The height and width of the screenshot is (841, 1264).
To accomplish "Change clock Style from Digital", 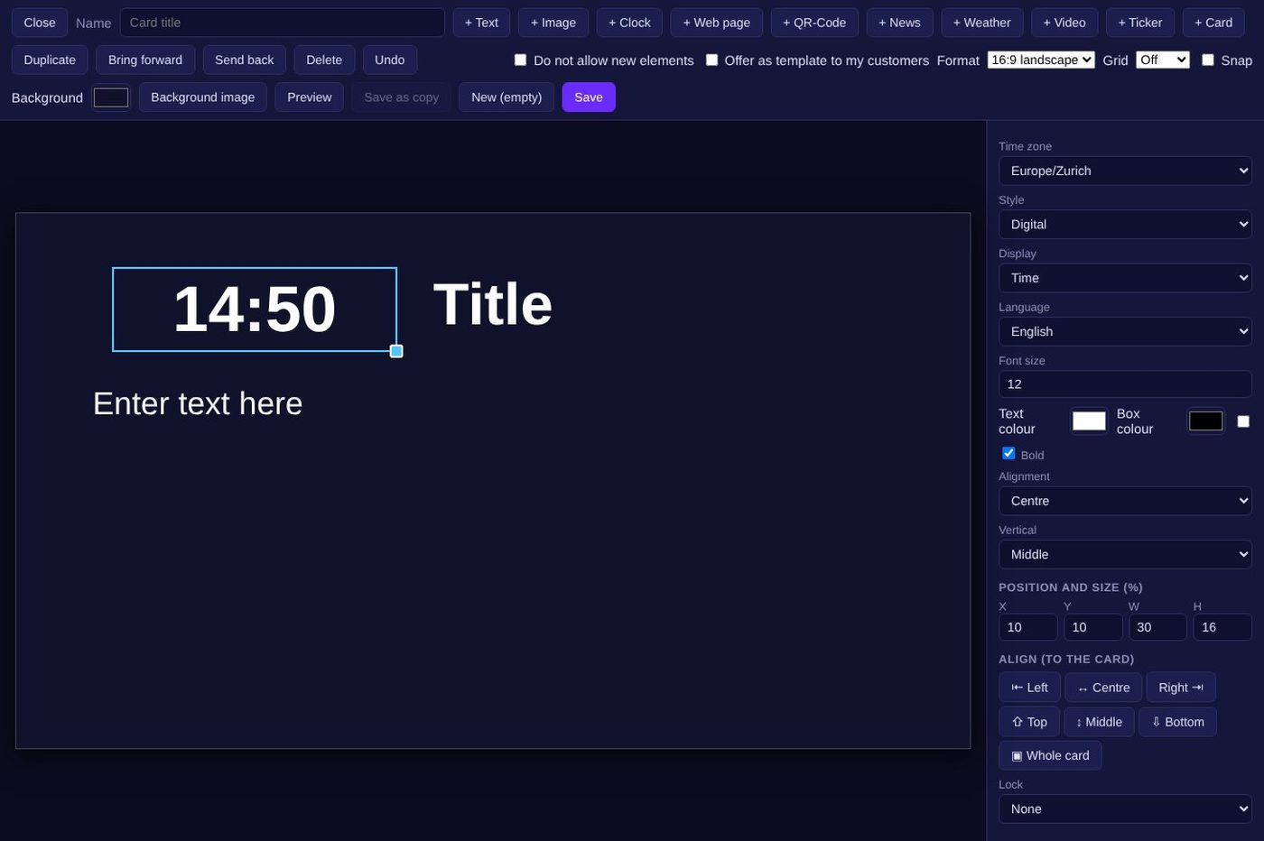I will [x=1125, y=224].
